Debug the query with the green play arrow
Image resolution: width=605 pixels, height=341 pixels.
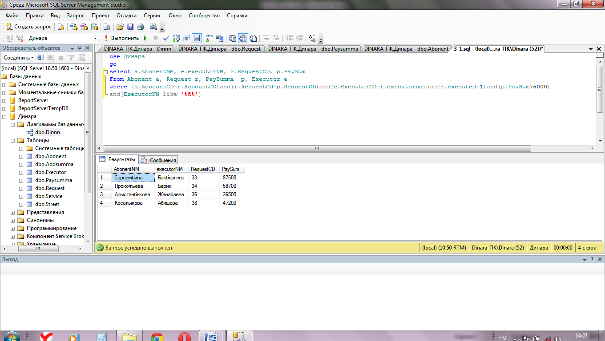pyautogui.click(x=145, y=38)
